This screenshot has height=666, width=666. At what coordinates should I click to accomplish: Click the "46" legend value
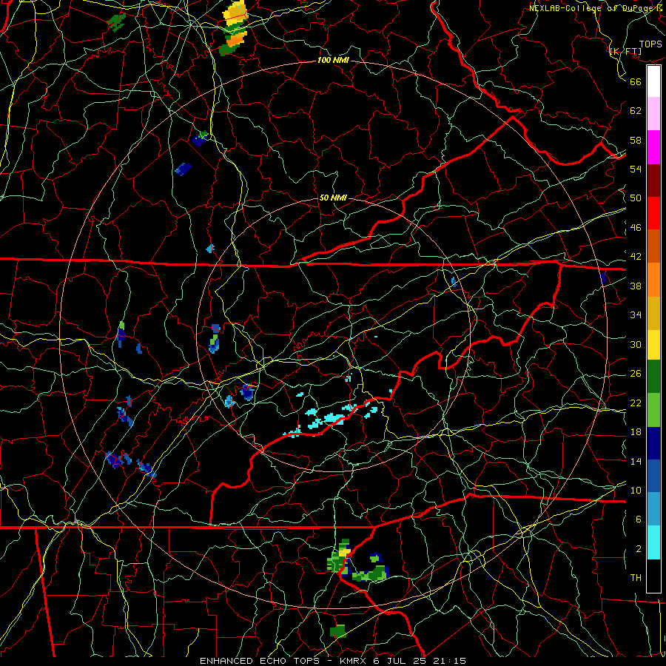click(636, 228)
